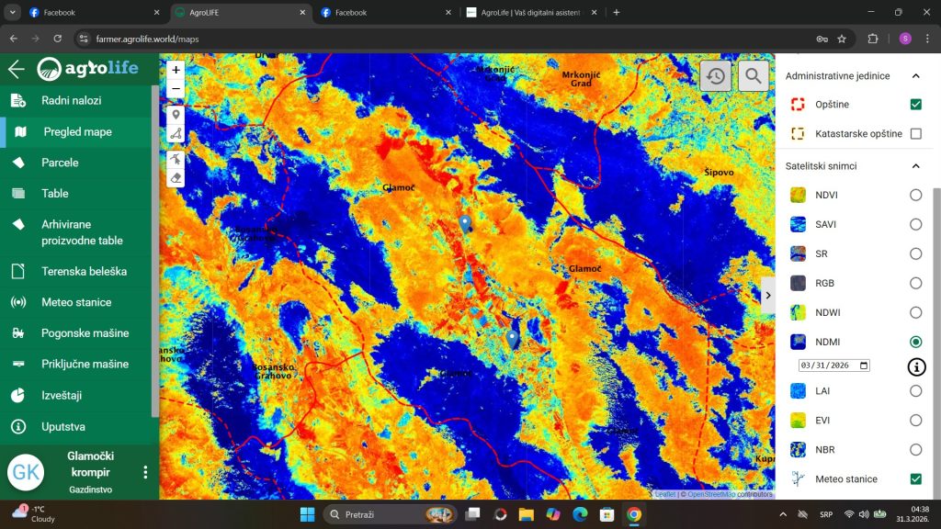Collapse the Satelitski snimci section
Viewport: 941px width, 529px height.
point(915,166)
